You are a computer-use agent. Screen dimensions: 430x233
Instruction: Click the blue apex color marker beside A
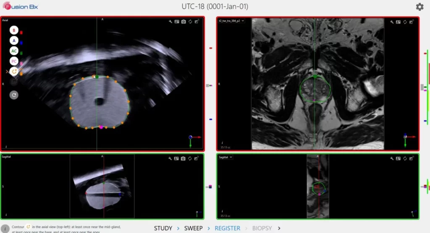(21, 43)
